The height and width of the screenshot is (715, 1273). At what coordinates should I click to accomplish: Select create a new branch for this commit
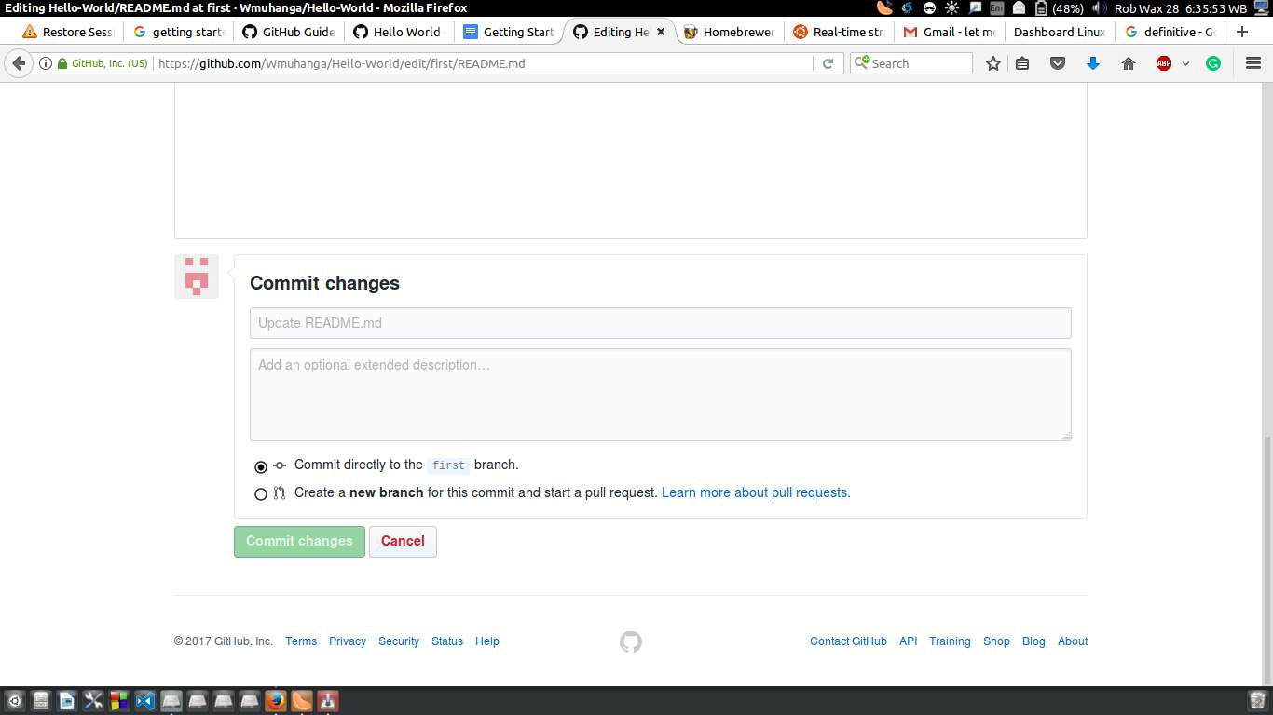[261, 493]
